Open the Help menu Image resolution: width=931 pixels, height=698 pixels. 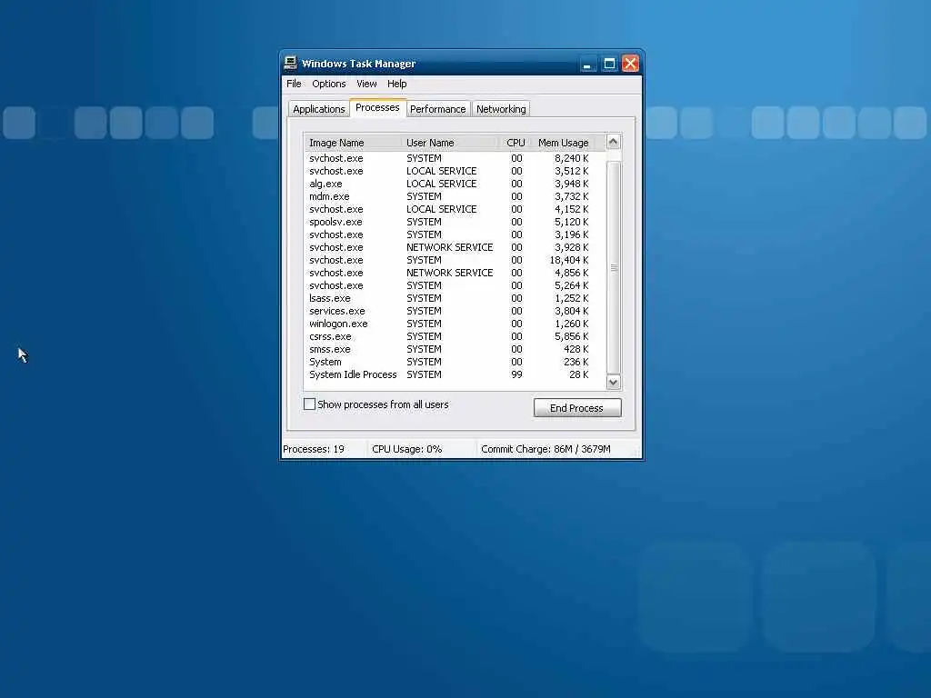[x=396, y=84]
